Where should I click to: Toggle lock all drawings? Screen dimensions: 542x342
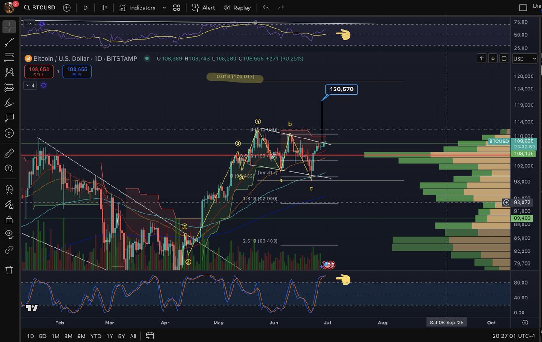[x=9, y=219]
